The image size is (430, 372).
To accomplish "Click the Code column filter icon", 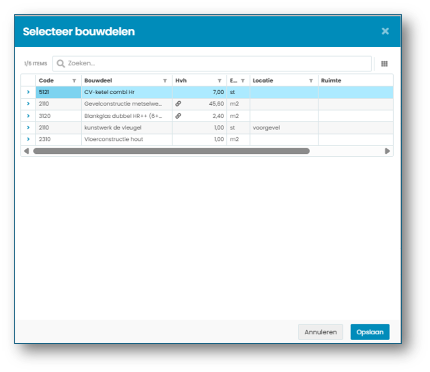I will tap(74, 81).
